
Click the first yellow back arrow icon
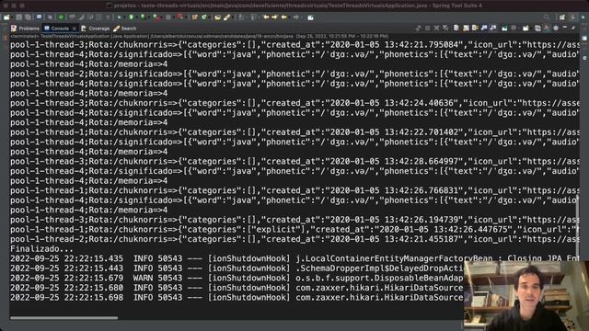point(266,17)
